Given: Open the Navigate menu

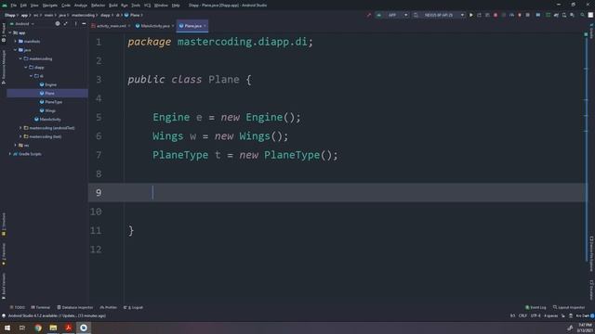Looking at the screenshot, I should pyautogui.click(x=49, y=6).
